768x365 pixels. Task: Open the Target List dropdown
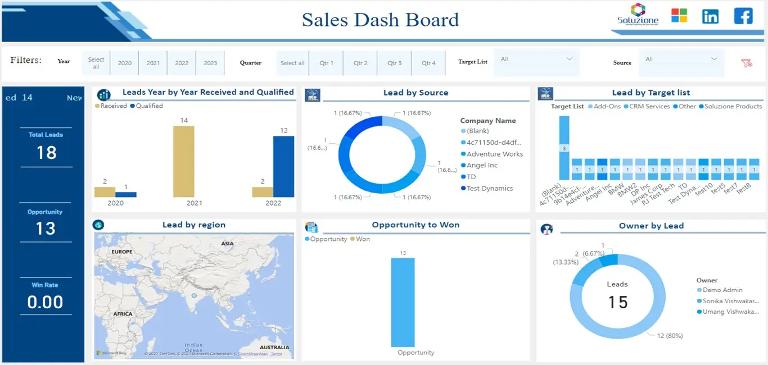(537, 59)
